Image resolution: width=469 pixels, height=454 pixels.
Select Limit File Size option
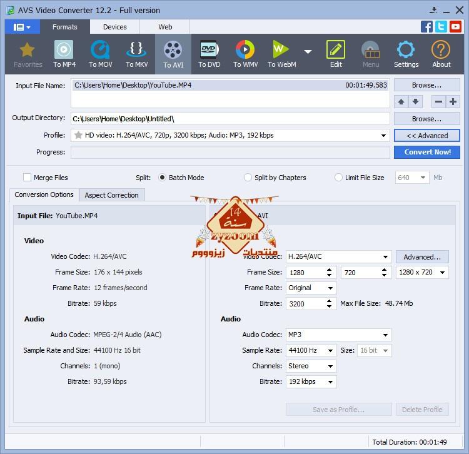(x=338, y=178)
